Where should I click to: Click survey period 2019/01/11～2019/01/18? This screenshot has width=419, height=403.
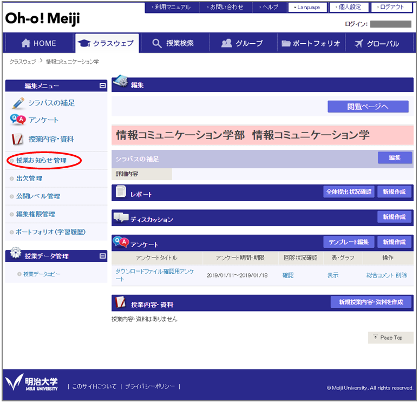tap(237, 275)
